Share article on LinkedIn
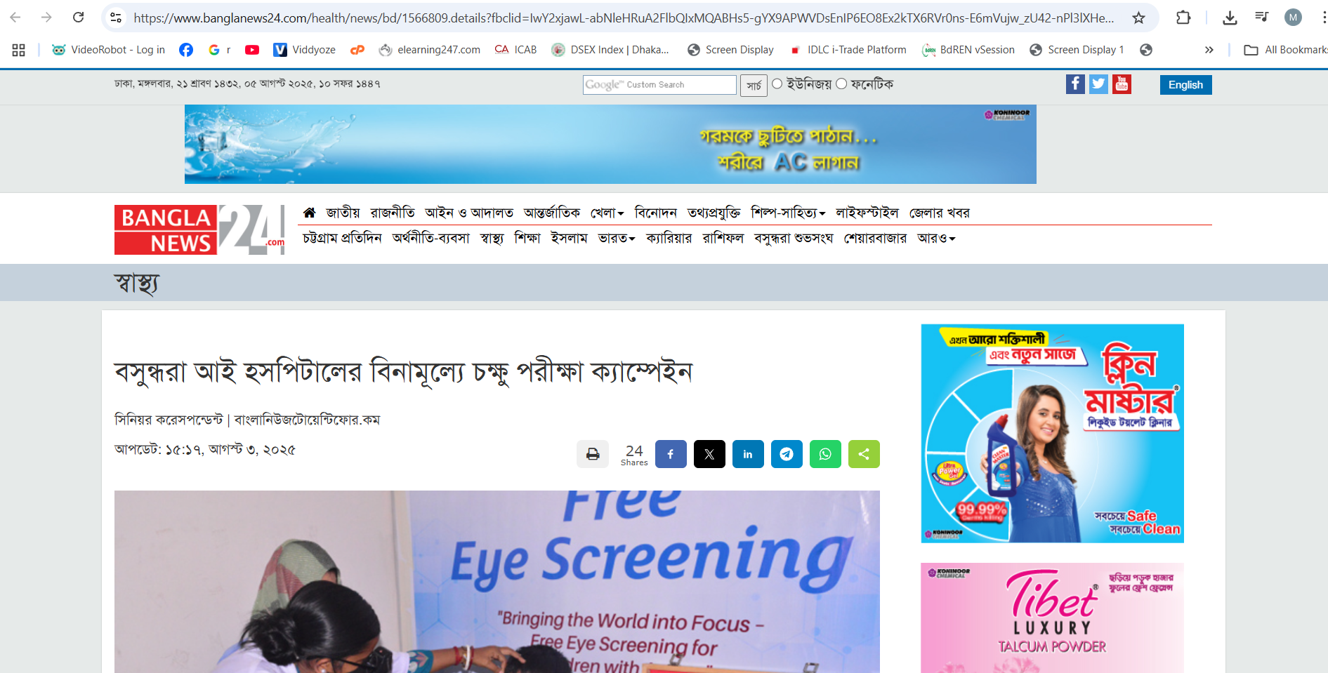1328x673 pixels. 748,454
